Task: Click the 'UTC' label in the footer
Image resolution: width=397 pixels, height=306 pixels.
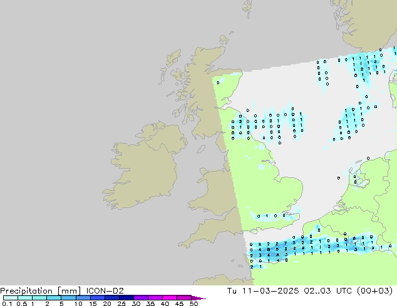Action: click(x=344, y=291)
